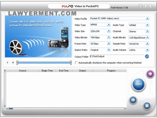
Task: Click the Begin Time column header
Action: tap(47, 71)
